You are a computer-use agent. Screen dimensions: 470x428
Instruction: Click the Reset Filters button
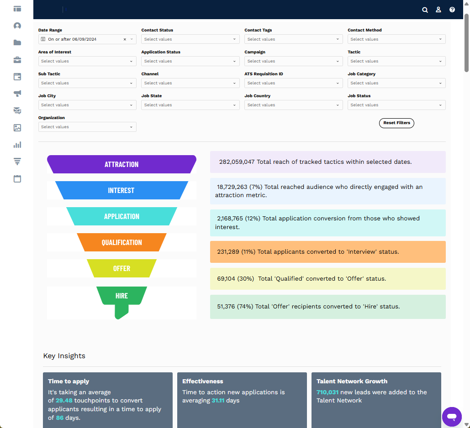pos(396,123)
